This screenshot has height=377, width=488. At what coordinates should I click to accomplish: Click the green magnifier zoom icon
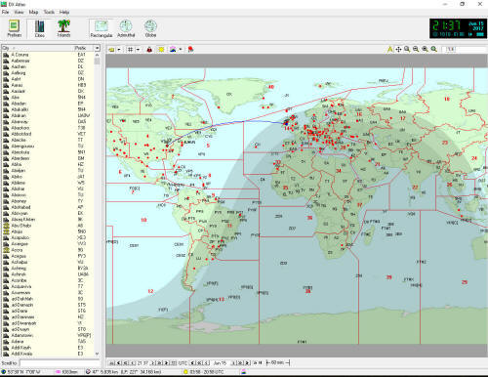tap(434, 49)
